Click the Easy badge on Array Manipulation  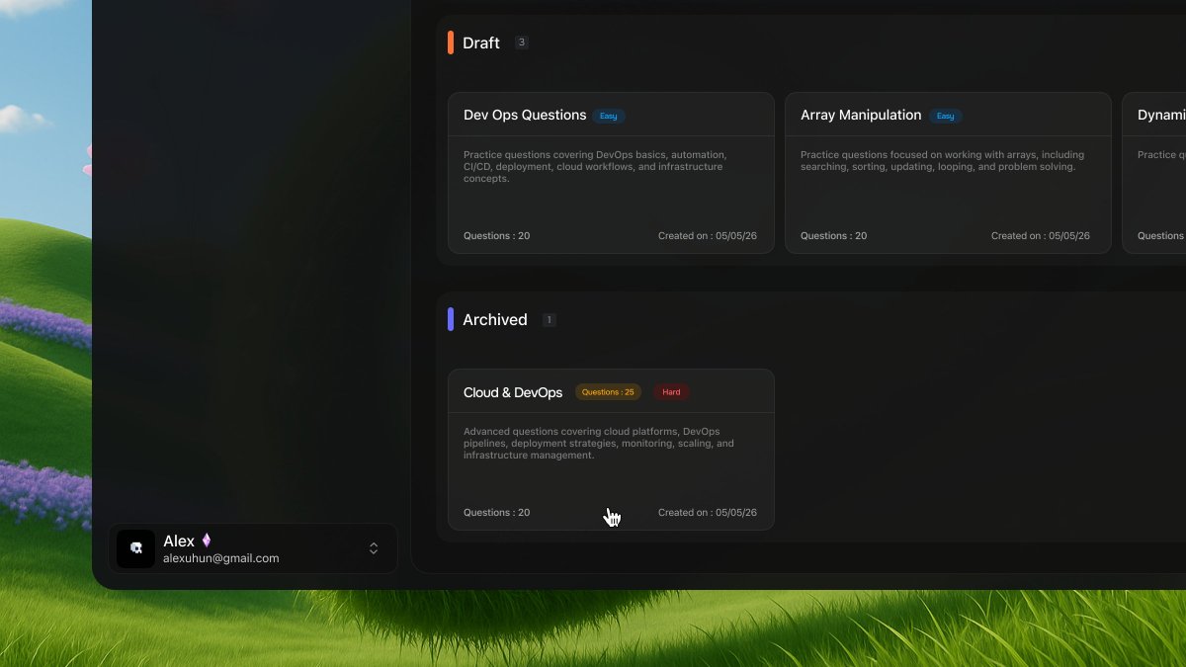tap(946, 116)
